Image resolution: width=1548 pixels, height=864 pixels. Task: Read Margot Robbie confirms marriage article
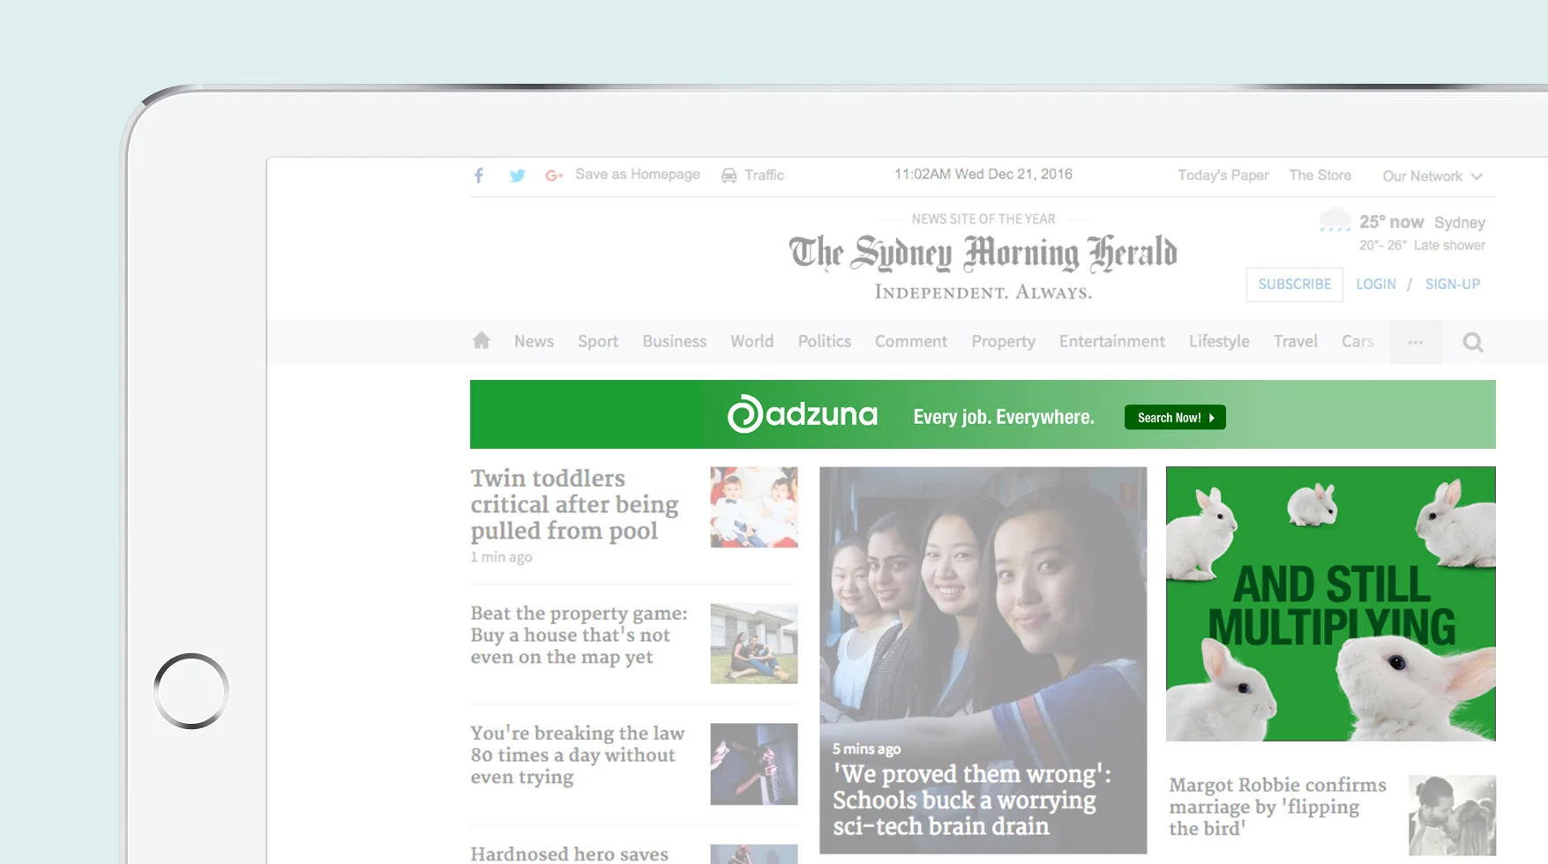coord(1277,807)
